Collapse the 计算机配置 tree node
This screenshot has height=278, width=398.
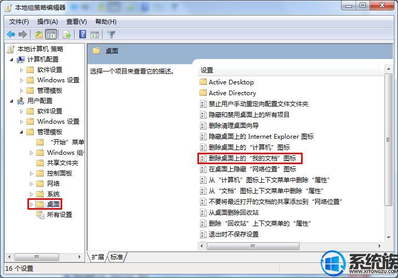point(11,60)
